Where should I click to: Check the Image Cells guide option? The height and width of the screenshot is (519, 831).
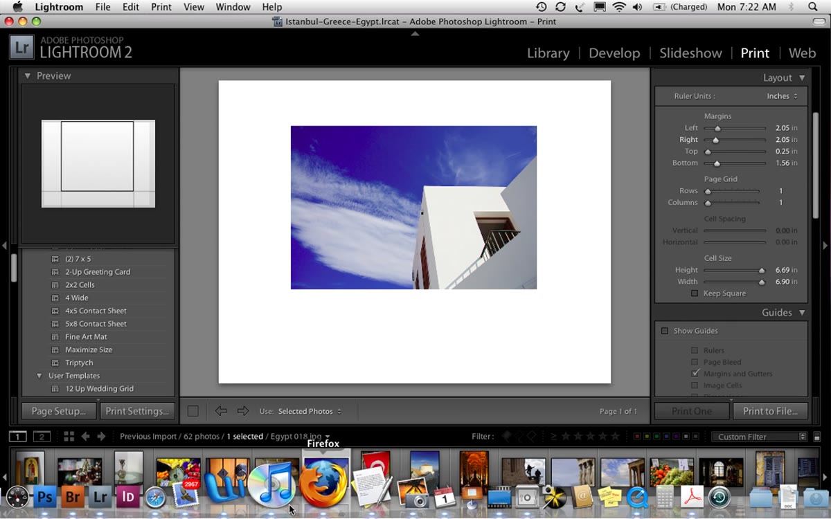[x=695, y=385]
